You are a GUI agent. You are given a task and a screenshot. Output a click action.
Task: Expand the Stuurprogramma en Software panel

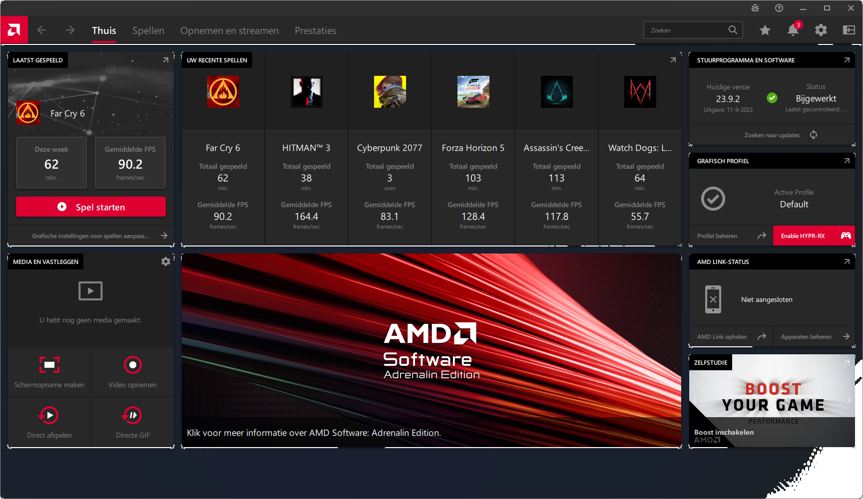[x=847, y=60]
